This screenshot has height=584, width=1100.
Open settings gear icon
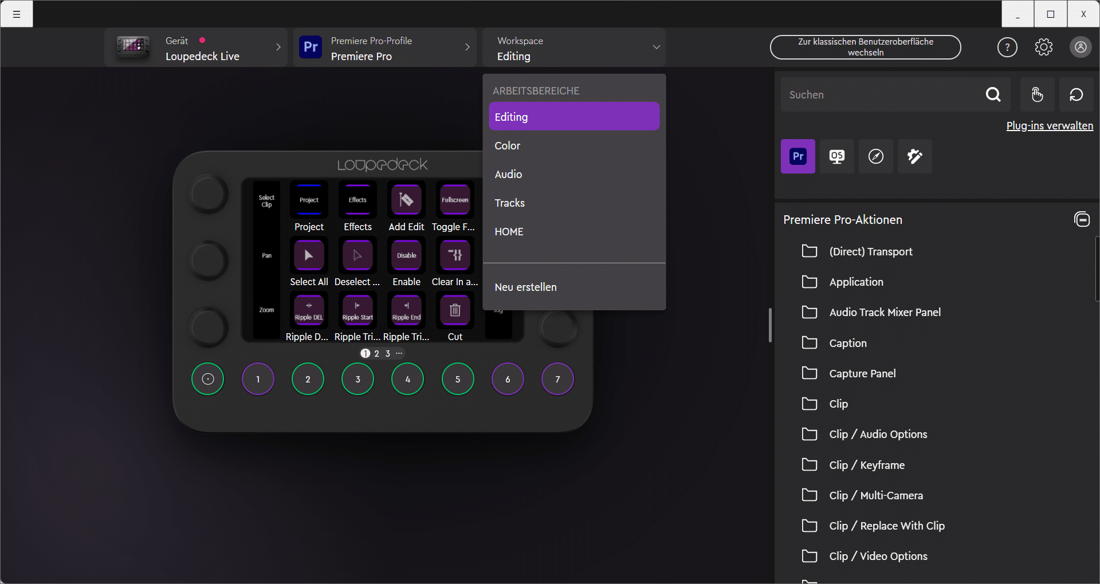pyautogui.click(x=1043, y=48)
